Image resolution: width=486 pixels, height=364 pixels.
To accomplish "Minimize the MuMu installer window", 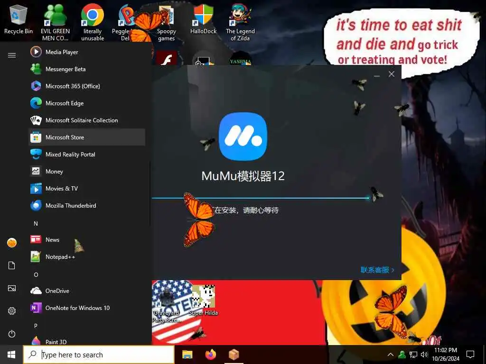I will tap(377, 74).
